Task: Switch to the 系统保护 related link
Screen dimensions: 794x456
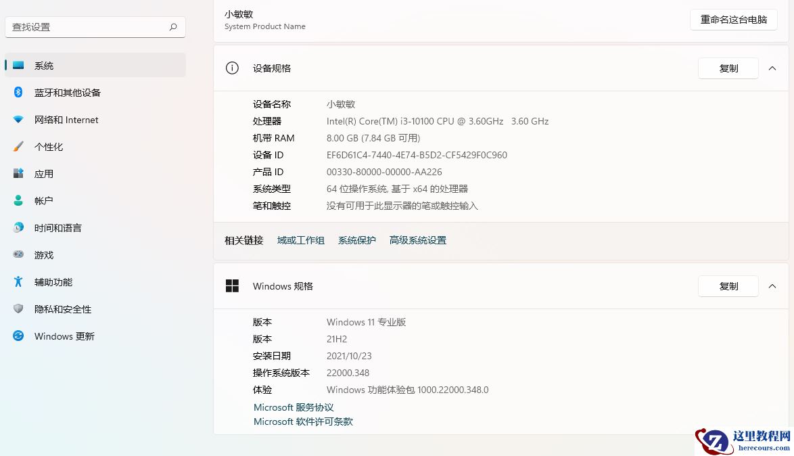Action: click(356, 240)
